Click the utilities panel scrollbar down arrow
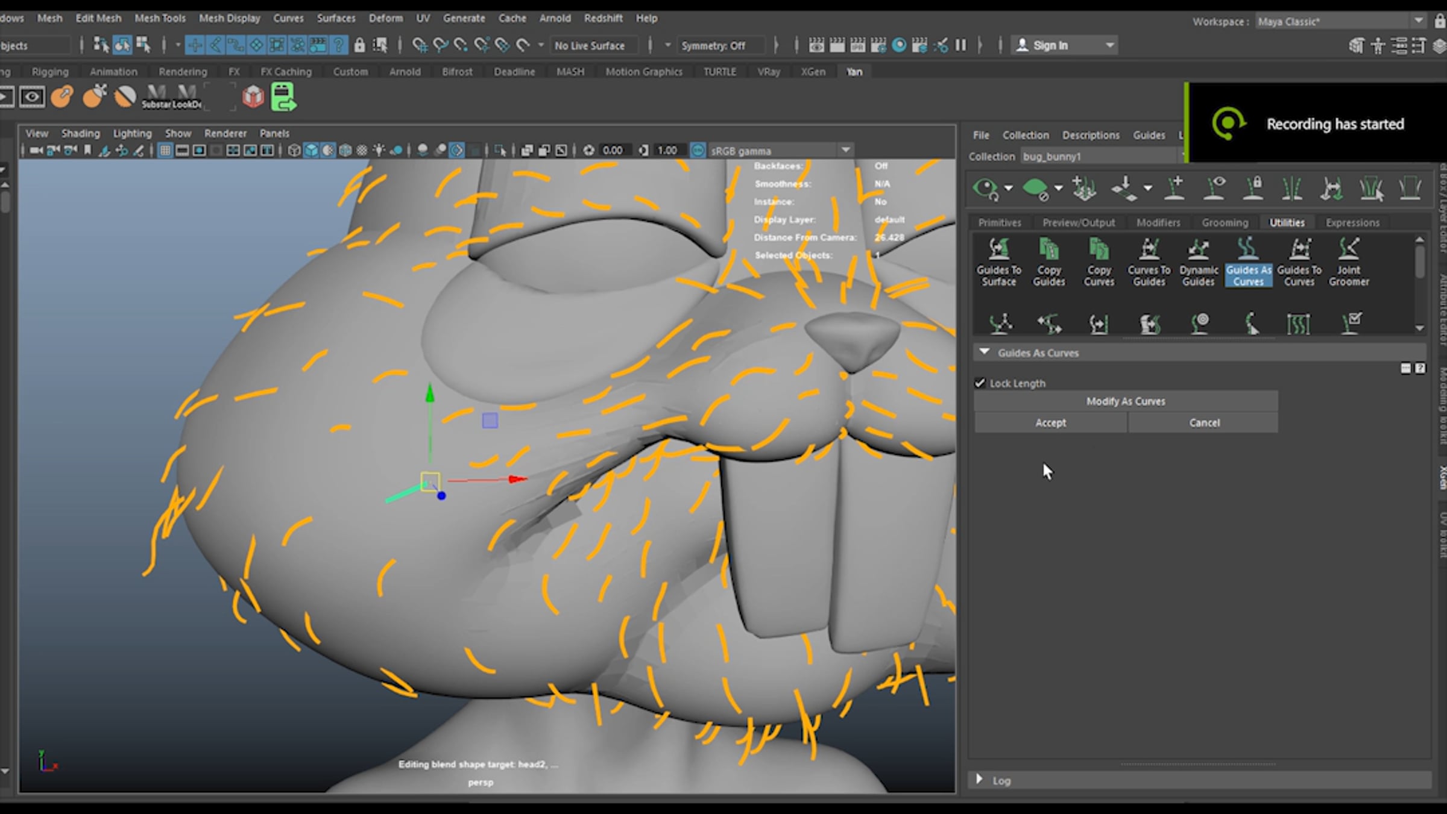The height and width of the screenshot is (814, 1447). (1419, 328)
